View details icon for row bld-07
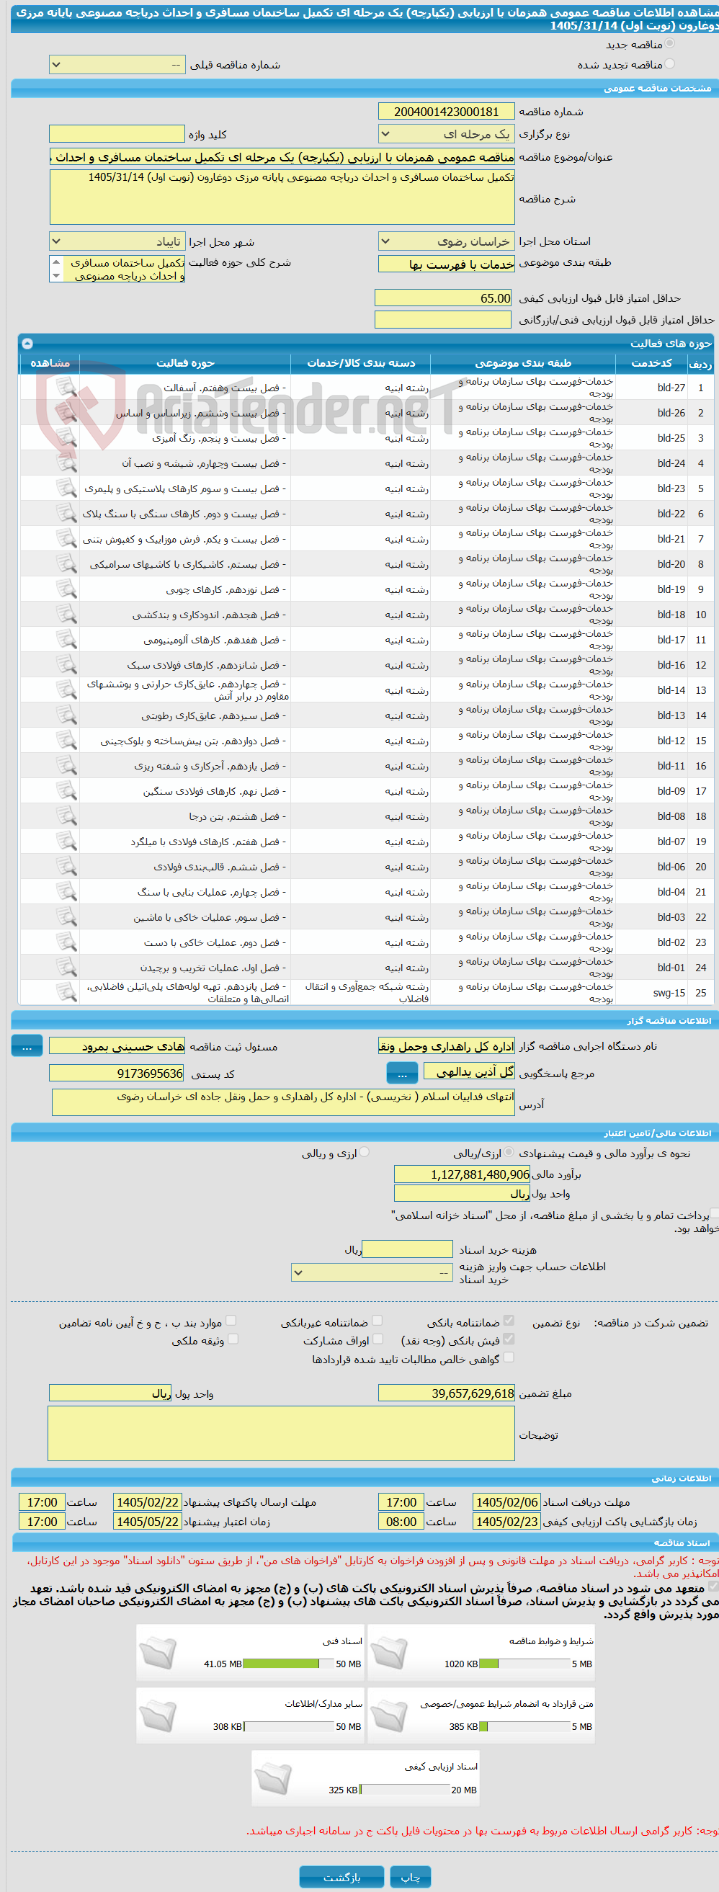The width and height of the screenshot is (719, 1892). click(x=67, y=841)
